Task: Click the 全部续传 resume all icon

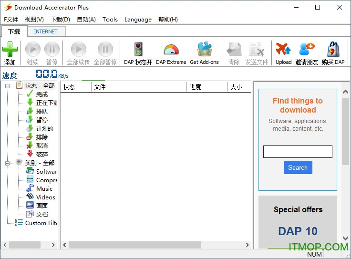Action: (x=79, y=49)
